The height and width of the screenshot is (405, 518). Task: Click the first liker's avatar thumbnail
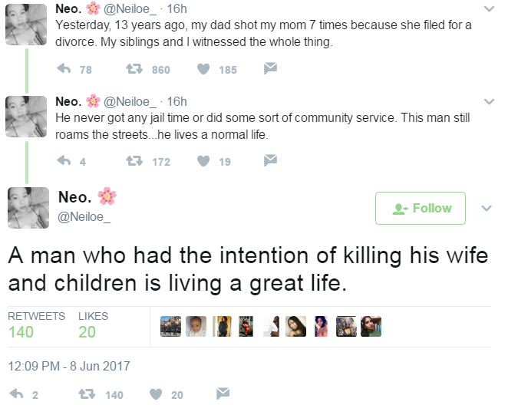point(170,327)
